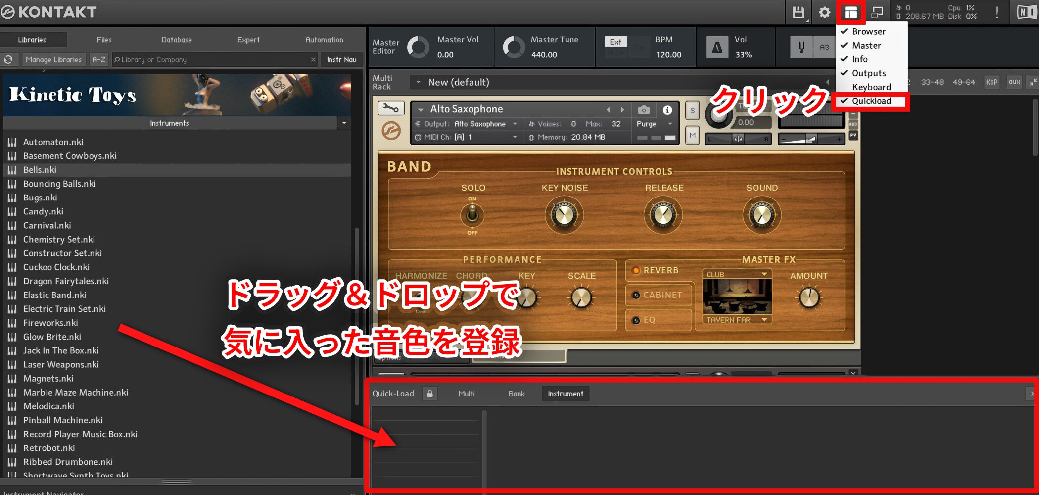This screenshot has height=495, width=1039.
Task: Toggle Mute (M) on Alto Saxophone
Action: coord(693,135)
